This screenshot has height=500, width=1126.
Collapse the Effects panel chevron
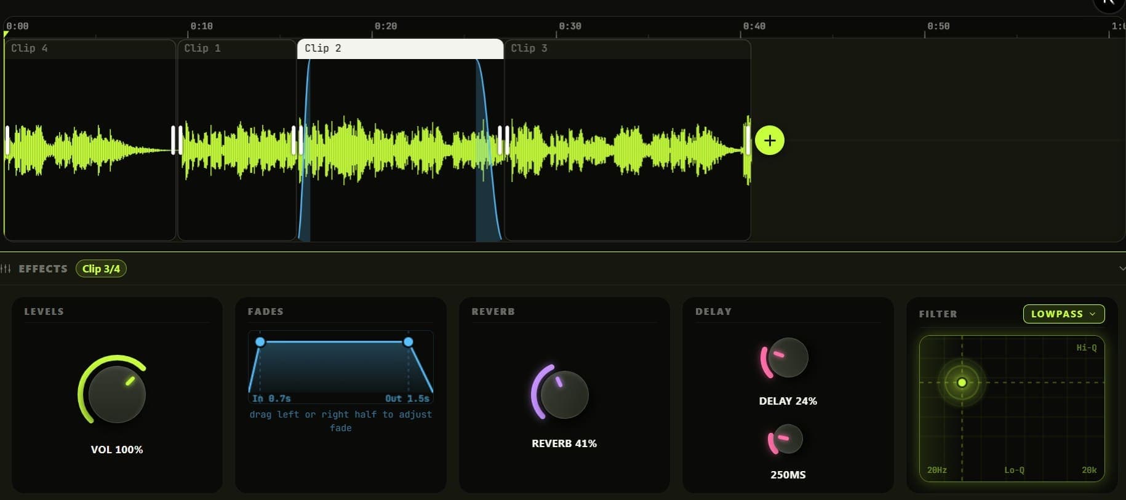pyautogui.click(x=1122, y=269)
